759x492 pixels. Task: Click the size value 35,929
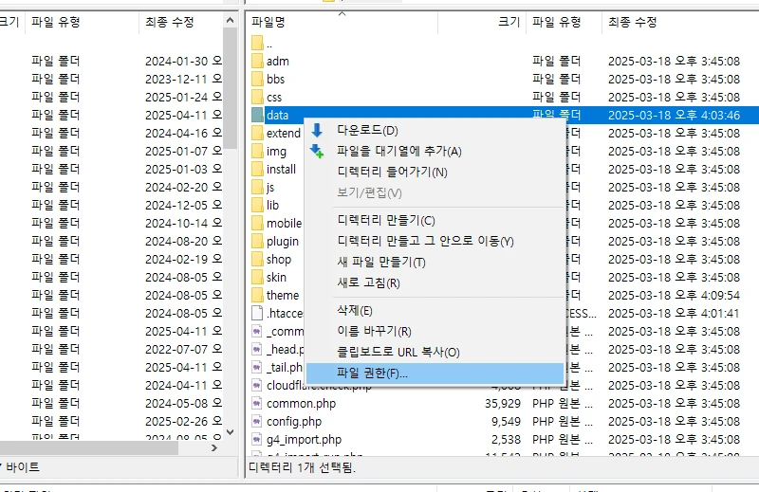click(x=503, y=404)
